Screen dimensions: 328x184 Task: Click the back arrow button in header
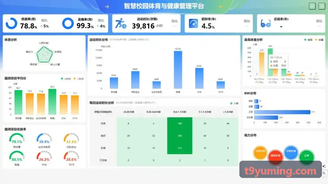point(312,6)
